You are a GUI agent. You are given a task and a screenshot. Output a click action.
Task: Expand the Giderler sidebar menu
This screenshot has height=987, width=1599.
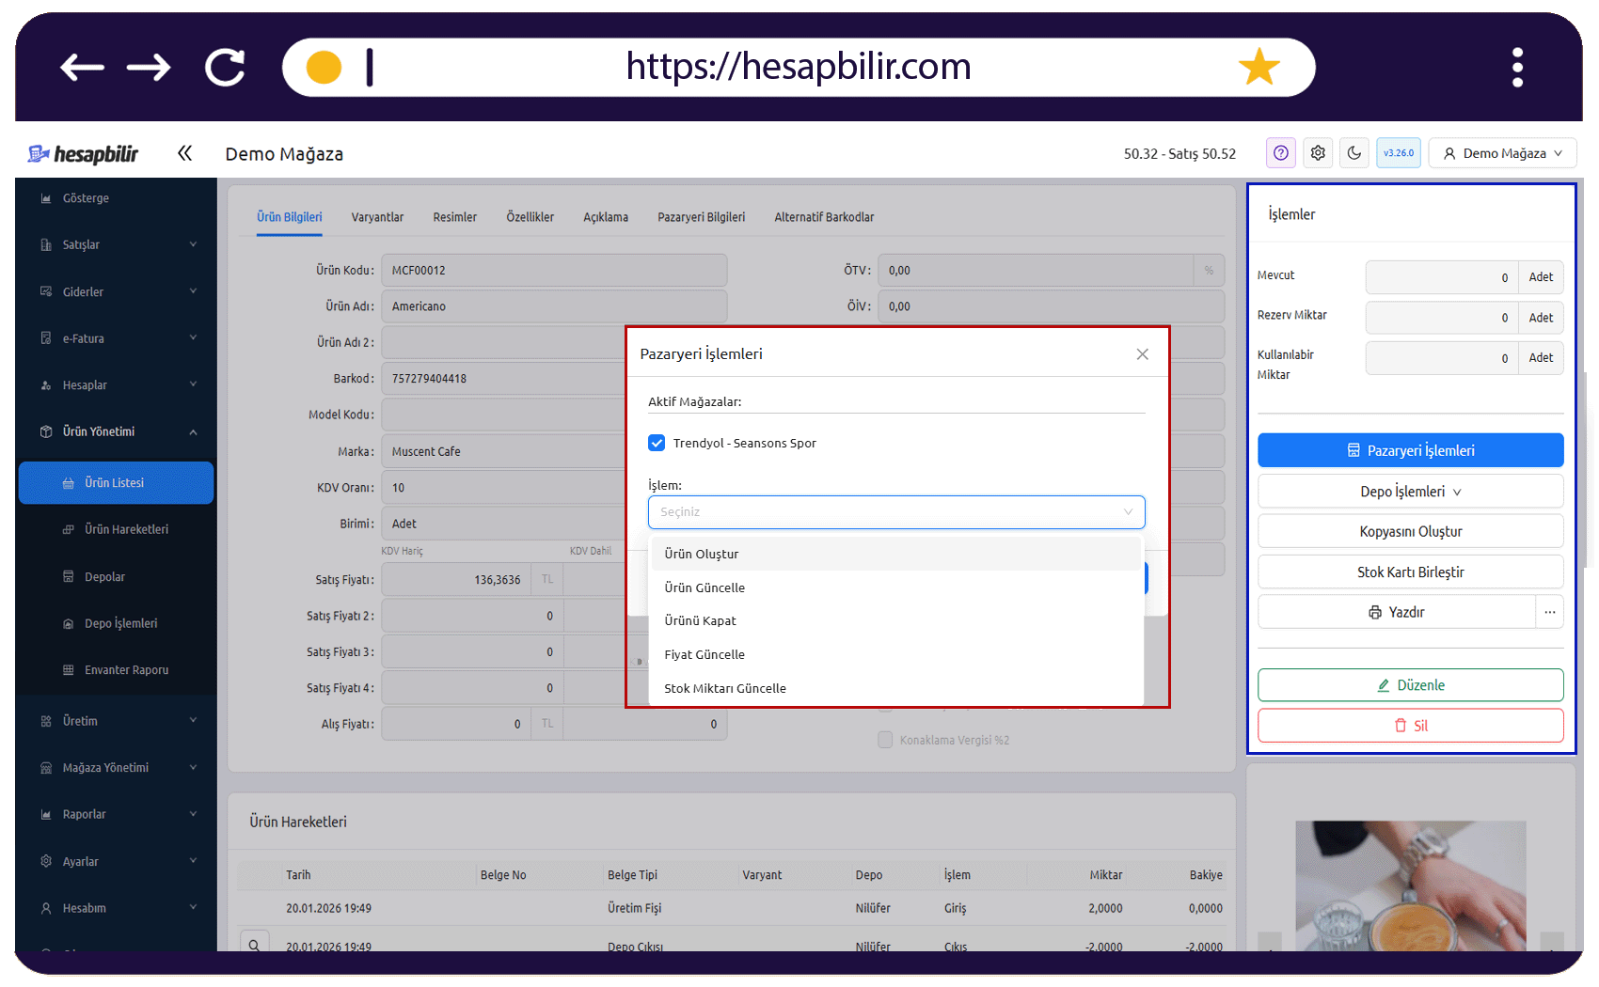click(117, 291)
